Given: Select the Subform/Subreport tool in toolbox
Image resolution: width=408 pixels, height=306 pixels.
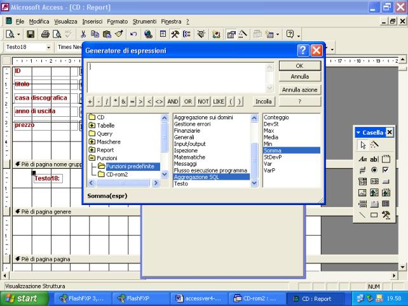Looking at the screenshot, I should (386, 204).
